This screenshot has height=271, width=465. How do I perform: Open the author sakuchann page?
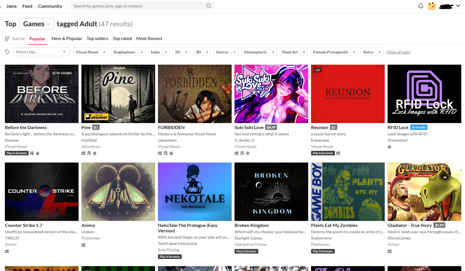[167, 140]
